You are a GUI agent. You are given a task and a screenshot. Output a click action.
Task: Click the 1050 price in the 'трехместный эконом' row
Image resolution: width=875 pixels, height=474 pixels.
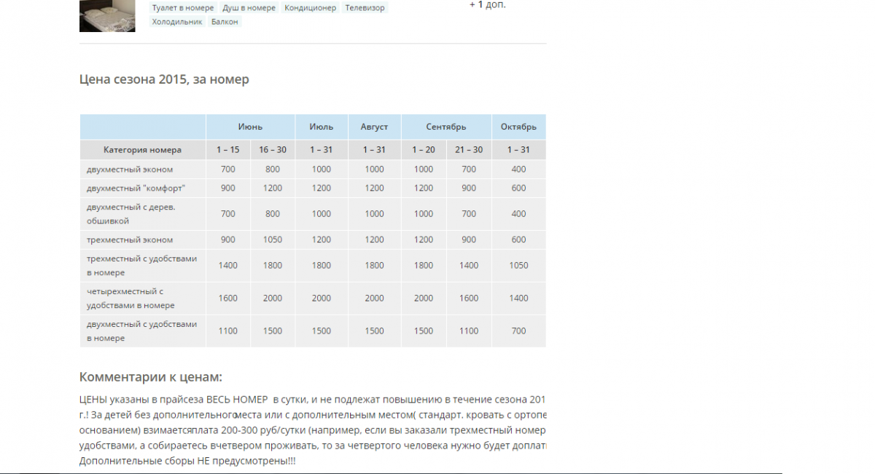pos(273,240)
